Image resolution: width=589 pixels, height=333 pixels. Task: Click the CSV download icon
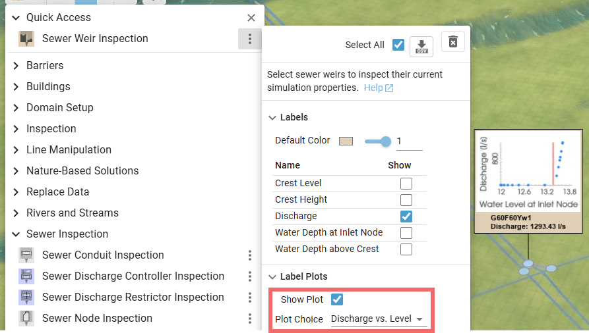pos(421,47)
